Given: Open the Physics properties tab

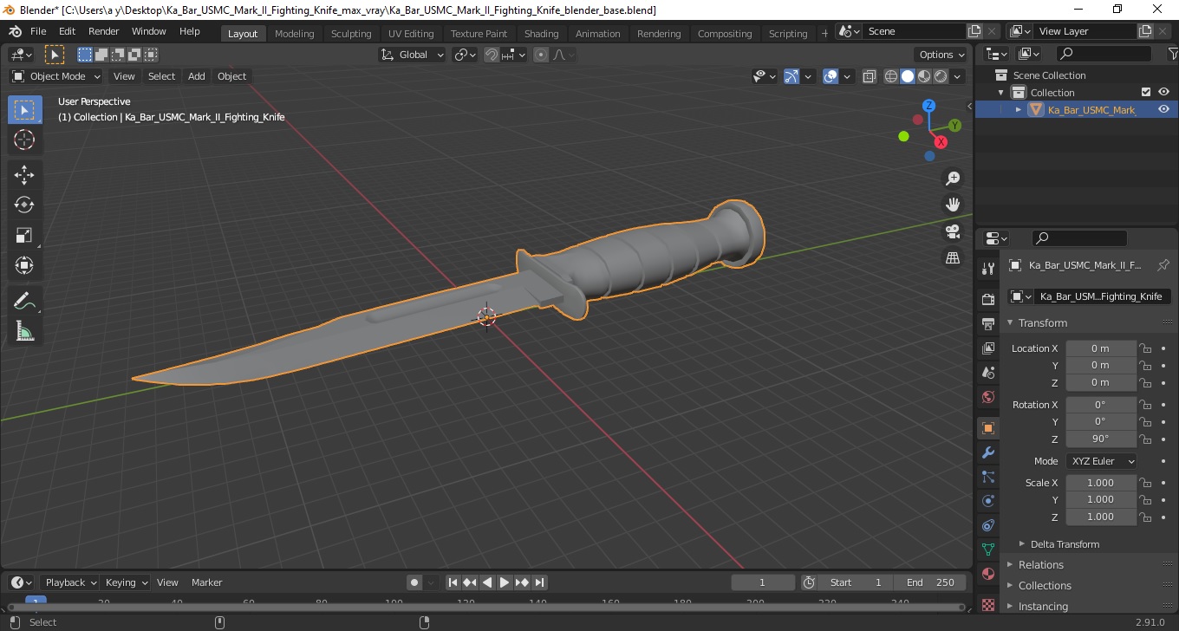Looking at the screenshot, I should pos(988,501).
